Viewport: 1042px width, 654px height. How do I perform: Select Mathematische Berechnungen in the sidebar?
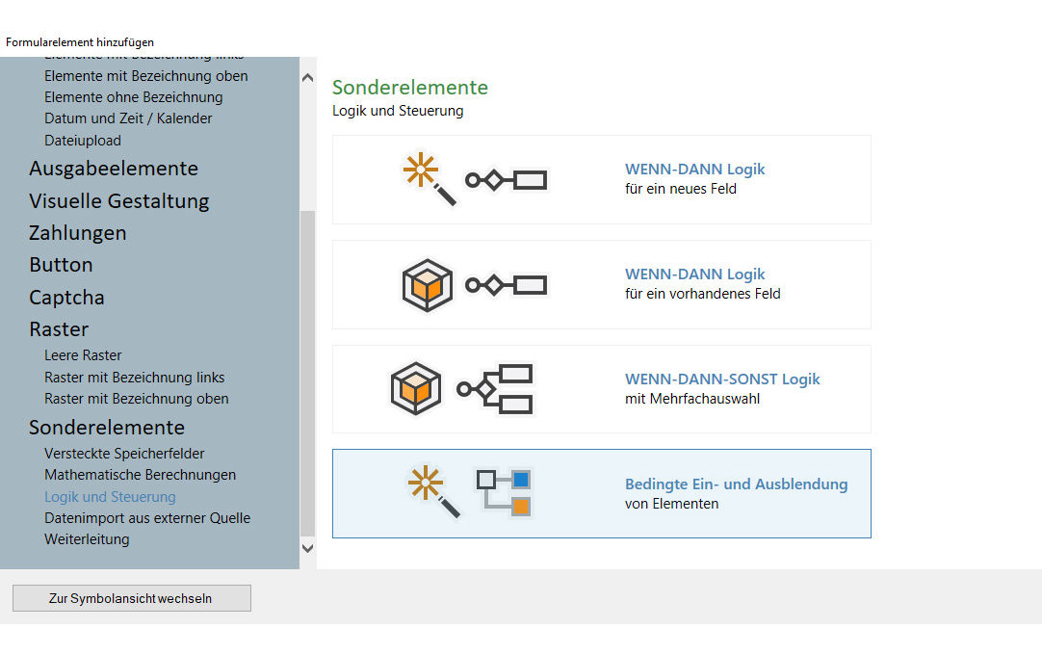pos(140,475)
